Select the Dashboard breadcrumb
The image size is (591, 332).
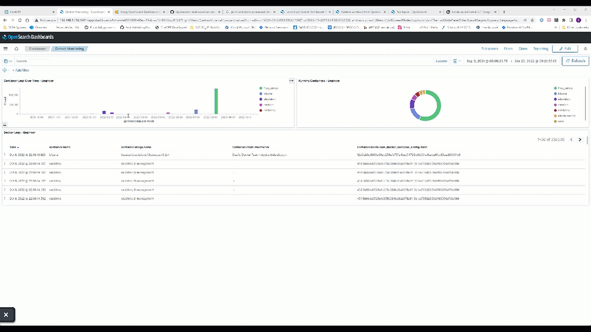[x=38, y=48]
